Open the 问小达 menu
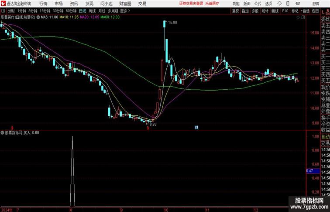The image size is (330, 212). [x=106, y=3]
